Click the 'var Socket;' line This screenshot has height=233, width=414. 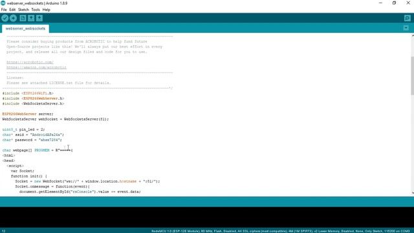click(23, 171)
